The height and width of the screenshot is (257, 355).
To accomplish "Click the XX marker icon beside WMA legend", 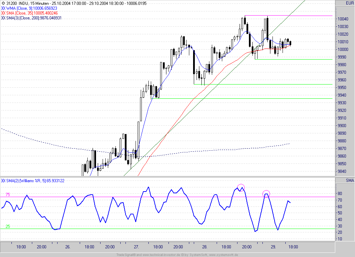I will coord(3,8).
